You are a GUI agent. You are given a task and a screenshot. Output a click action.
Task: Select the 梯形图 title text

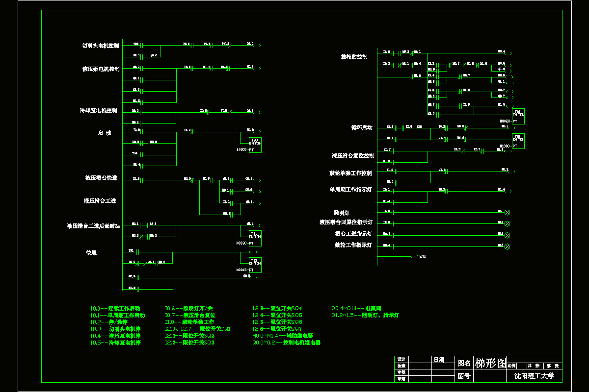[490, 363]
